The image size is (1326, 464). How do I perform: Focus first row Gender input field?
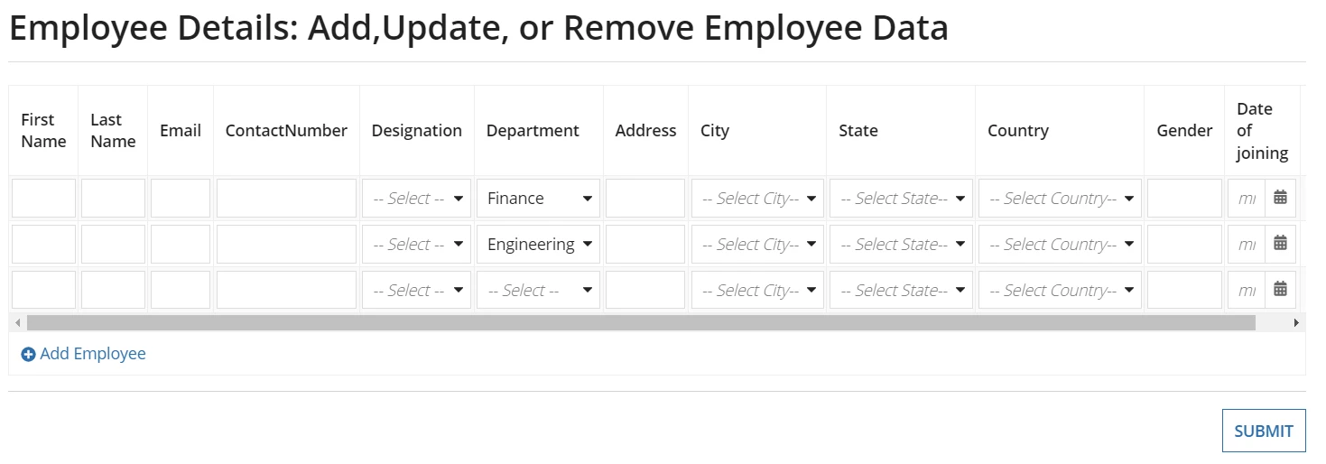(1184, 198)
